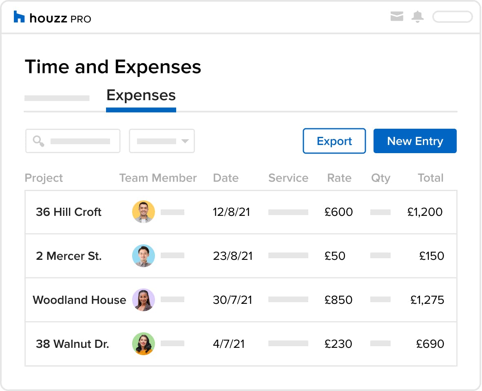Create a New Entry
This screenshot has height=391, width=482.
[x=415, y=141]
